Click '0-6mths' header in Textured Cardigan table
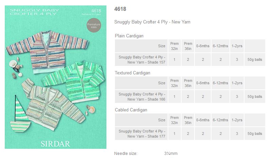 point(203,83)
